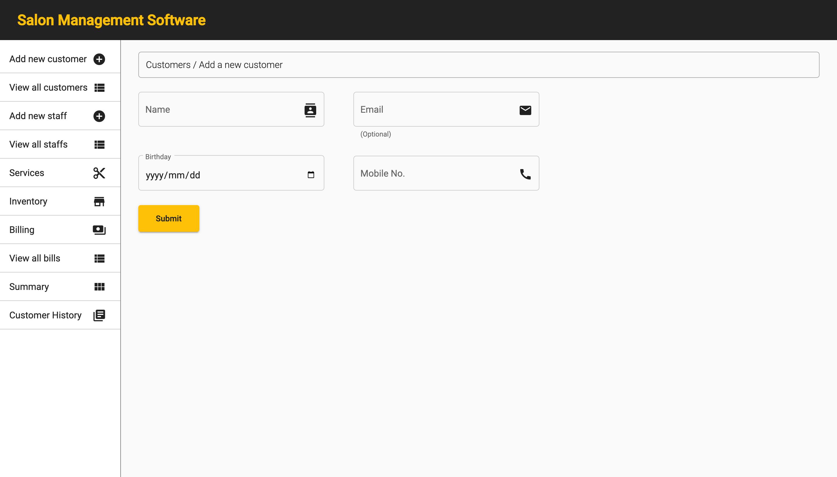Open the Birthday calendar picker
837x477 pixels.
click(311, 175)
